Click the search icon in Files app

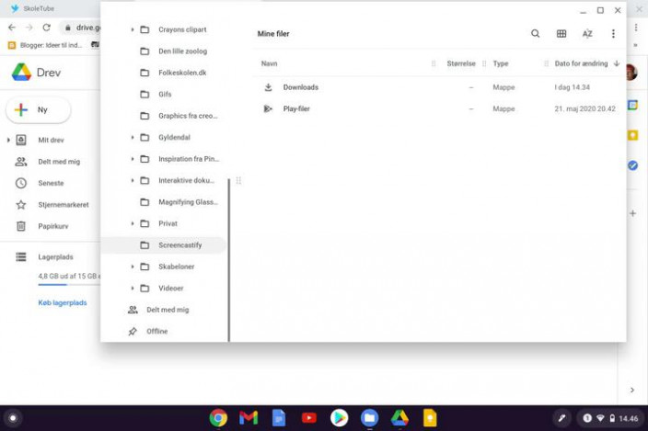535,34
